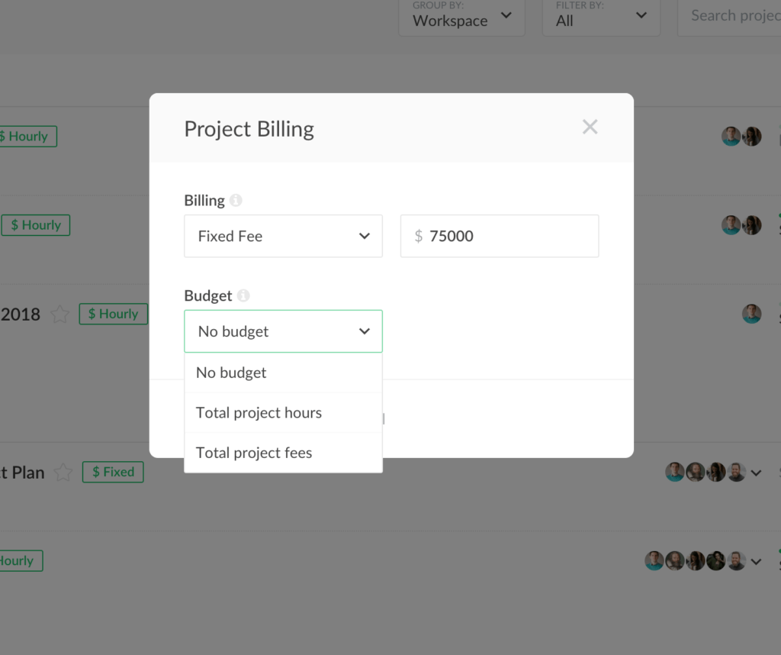The width and height of the screenshot is (781, 655).
Task: Click the Billing info icon
Action: (235, 200)
